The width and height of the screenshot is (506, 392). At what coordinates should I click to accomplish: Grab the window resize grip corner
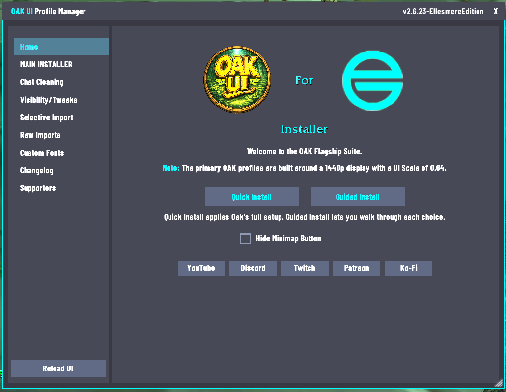click(x=499, y=383)
